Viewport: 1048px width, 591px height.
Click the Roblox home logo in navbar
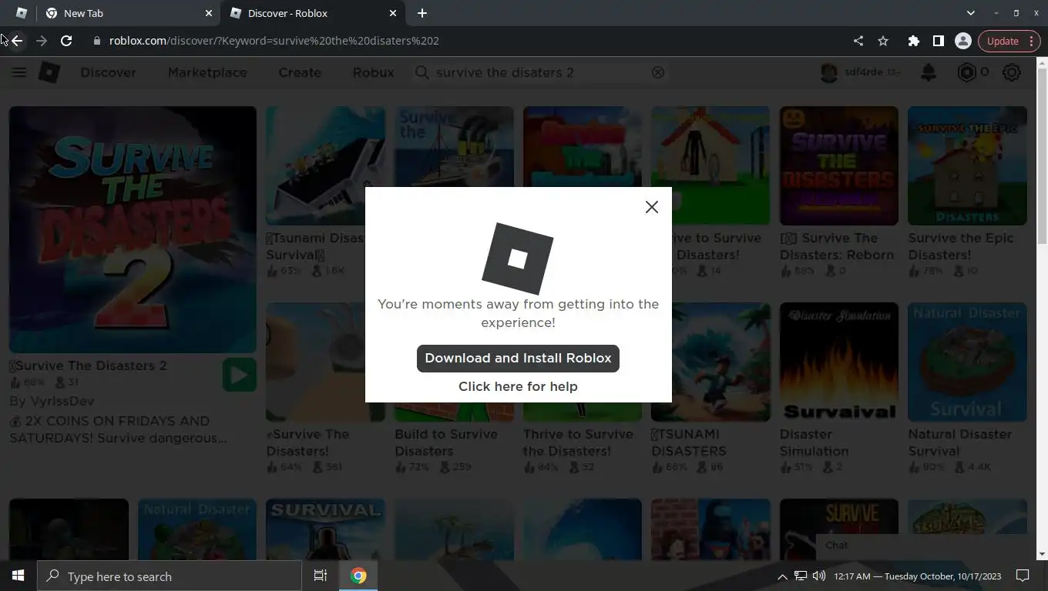tap(49, 72)
